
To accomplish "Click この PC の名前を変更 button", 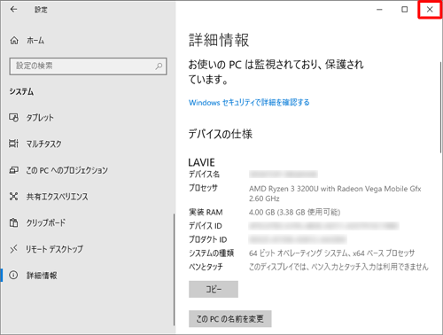I will 229,319.
